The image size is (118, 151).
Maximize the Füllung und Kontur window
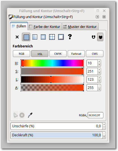(98, 11)
